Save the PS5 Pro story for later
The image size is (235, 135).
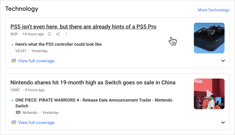pos(49,34)
